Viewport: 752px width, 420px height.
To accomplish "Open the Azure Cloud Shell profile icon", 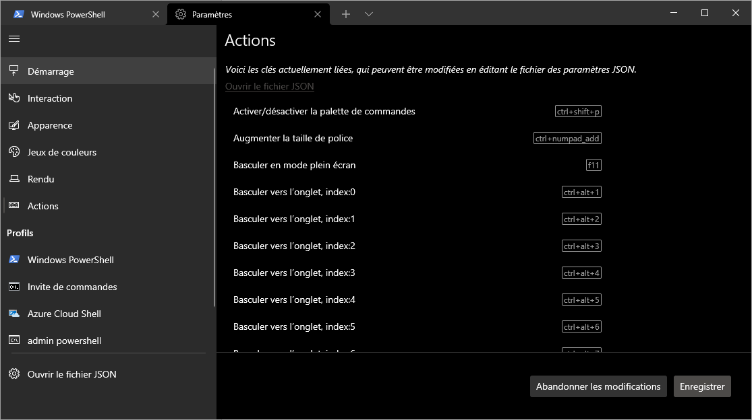I will pos(13,314).
